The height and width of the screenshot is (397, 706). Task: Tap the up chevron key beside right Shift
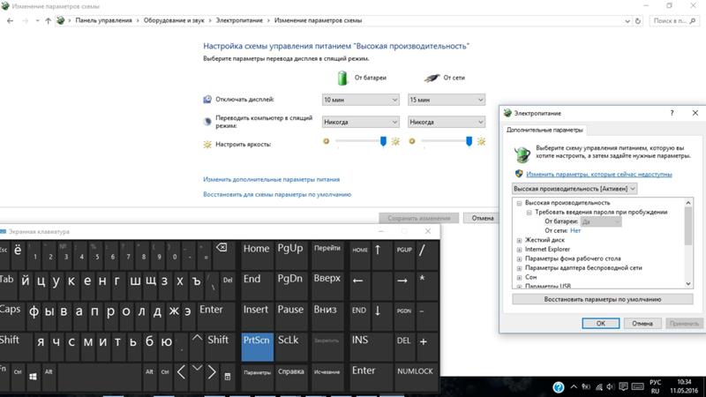197,339
